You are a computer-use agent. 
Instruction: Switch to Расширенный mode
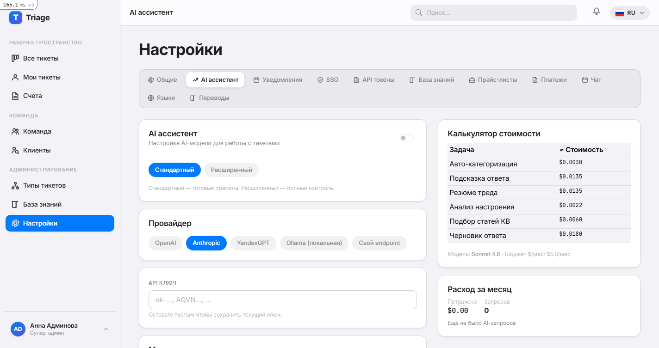click(231, 170)
